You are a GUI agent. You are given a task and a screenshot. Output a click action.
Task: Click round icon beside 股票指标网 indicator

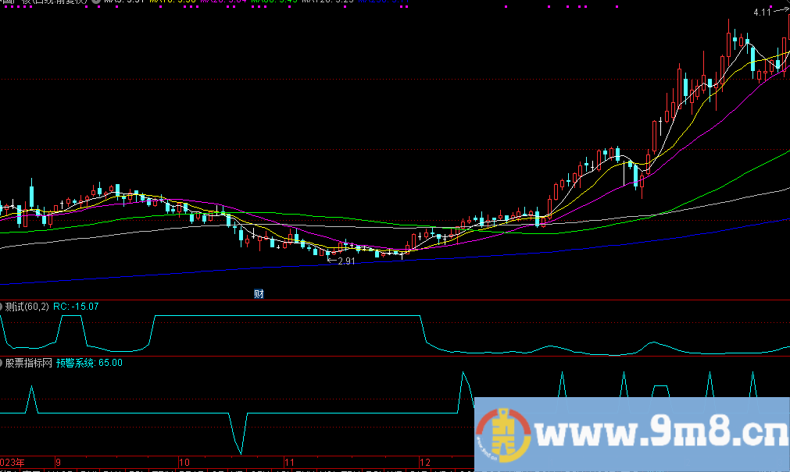(x=2, y=363)
